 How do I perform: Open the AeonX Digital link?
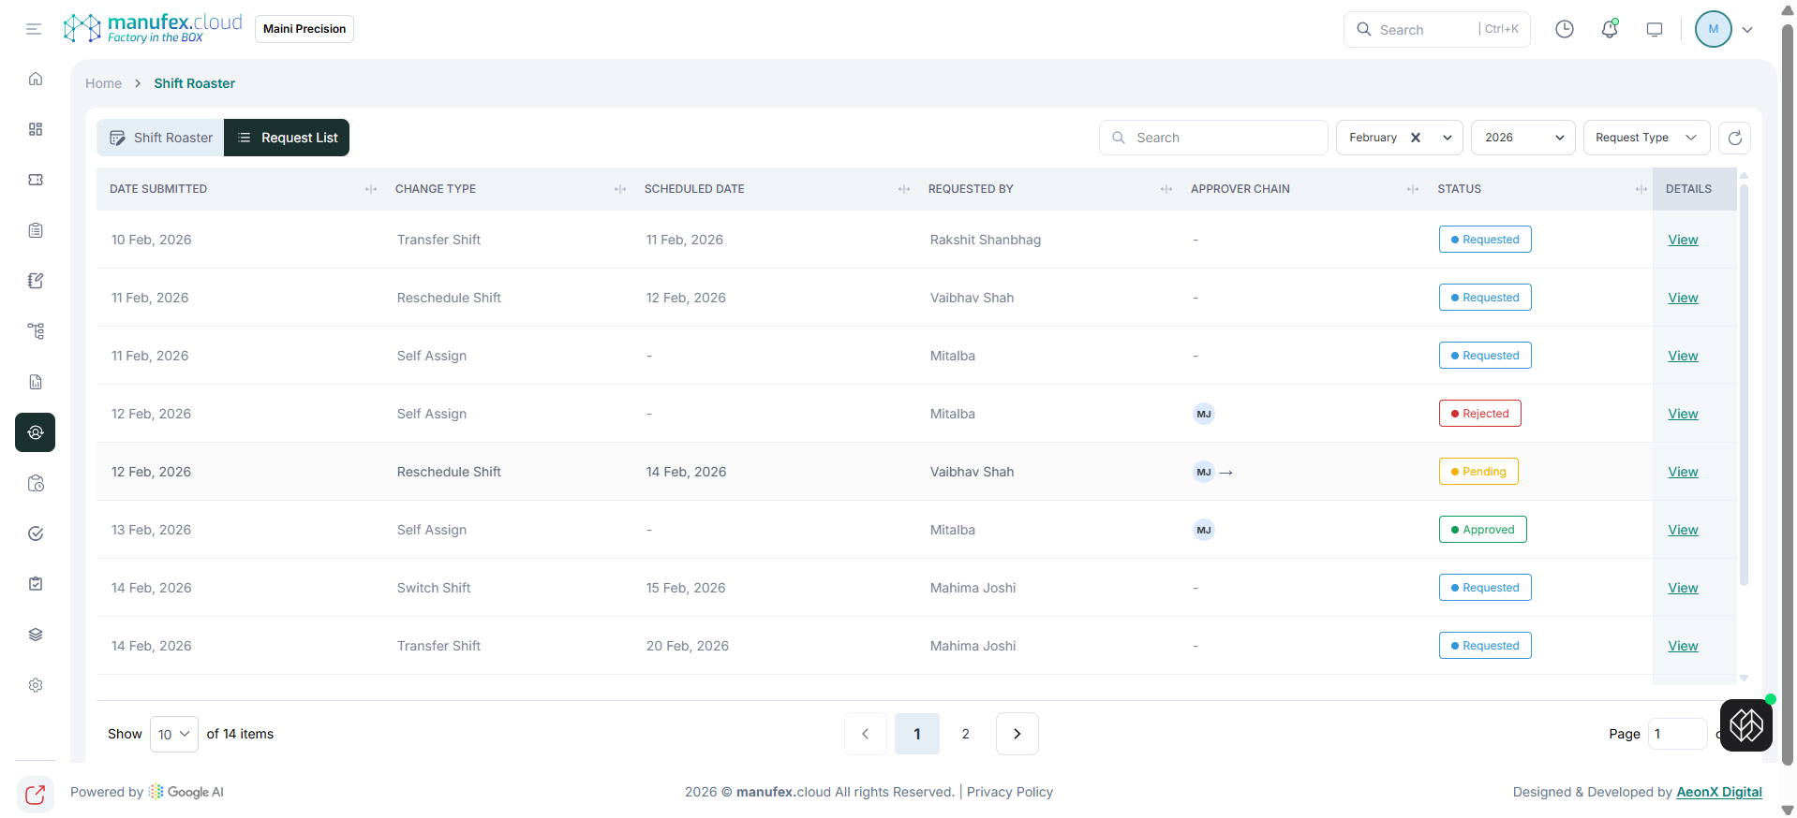click(1718, 792)
